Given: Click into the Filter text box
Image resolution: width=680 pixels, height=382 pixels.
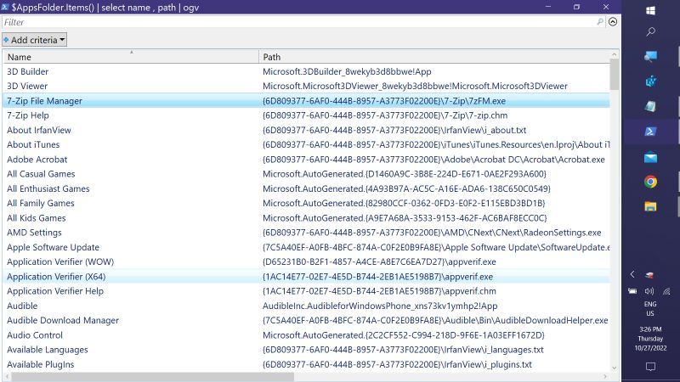Looking at the screenshot, I should click(299, 22).
